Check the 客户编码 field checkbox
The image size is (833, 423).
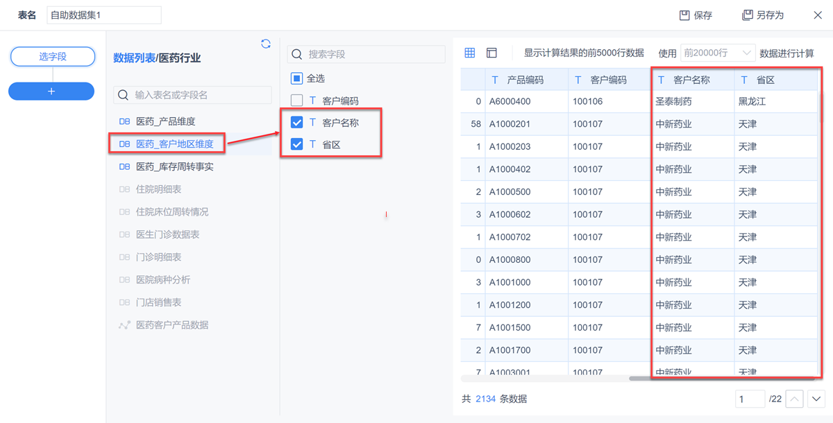click(296, 101)
